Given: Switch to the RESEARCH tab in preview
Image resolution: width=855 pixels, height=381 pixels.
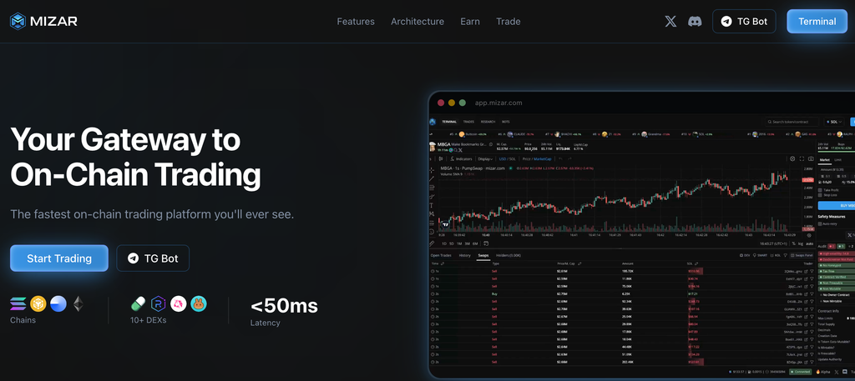Looking at the screenshot, I should 488,122.
